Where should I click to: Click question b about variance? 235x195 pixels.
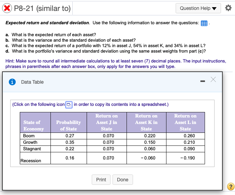click(71, 40)
